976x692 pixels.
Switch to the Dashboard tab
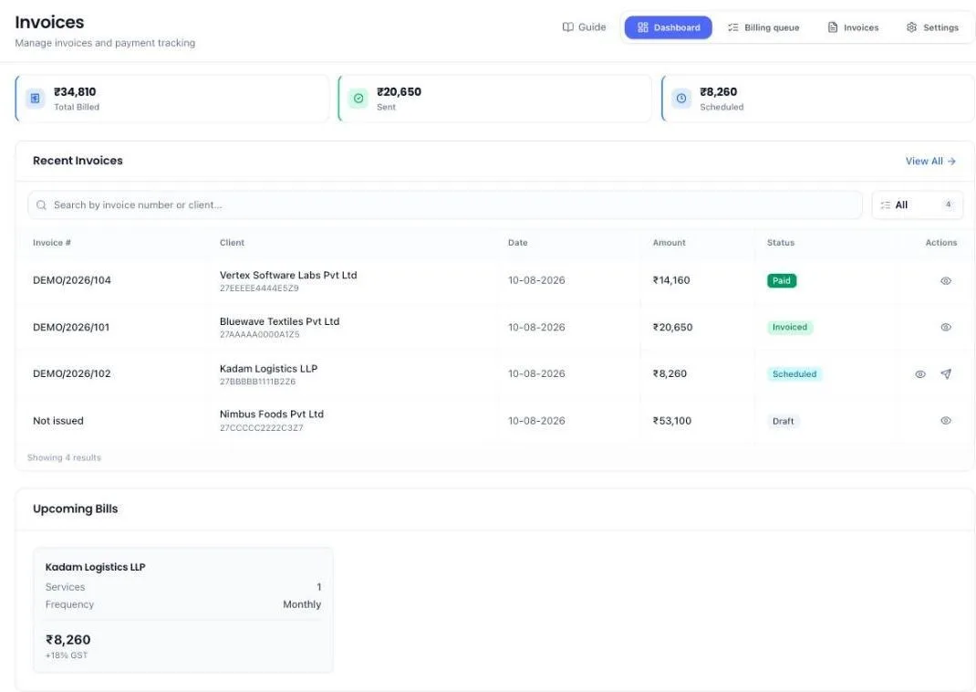[668, 27]
